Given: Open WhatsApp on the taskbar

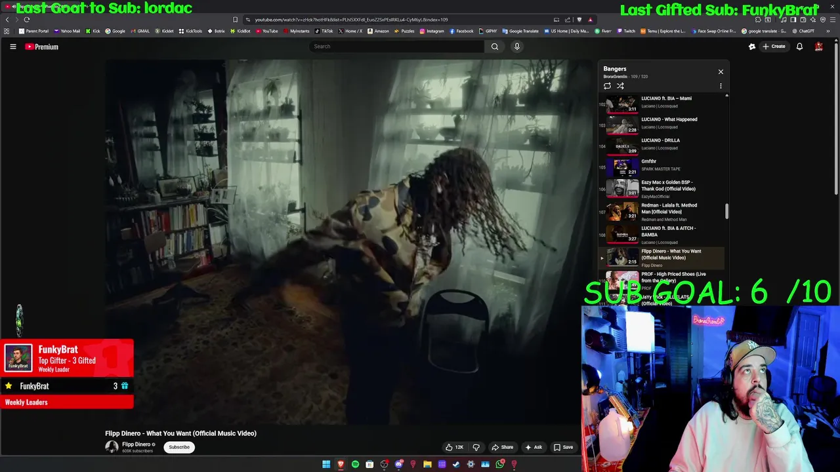Looking at the screenshot, I should (x=499, y=464).
